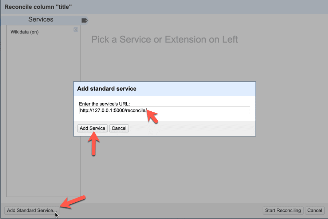Screen dimensions: 328x219
Task: Click the Add standard service dialog header
Action: pyautogui.click(x=106, y=88)
